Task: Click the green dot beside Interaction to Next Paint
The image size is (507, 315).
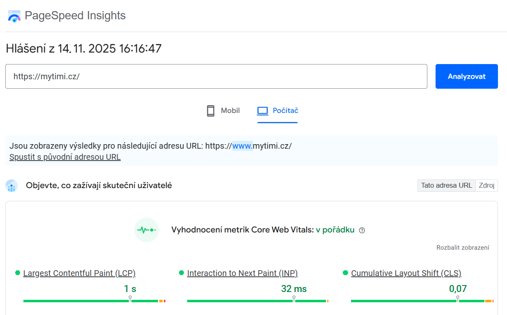Action: tap(182, 272)
